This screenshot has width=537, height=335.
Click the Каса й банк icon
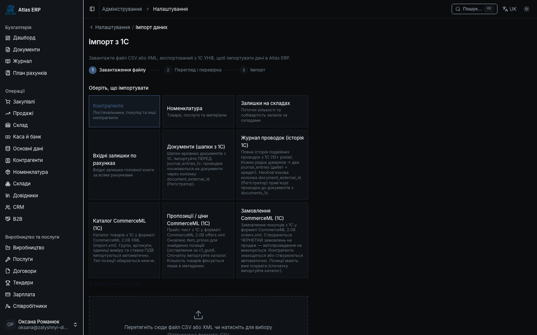[8, 137]
